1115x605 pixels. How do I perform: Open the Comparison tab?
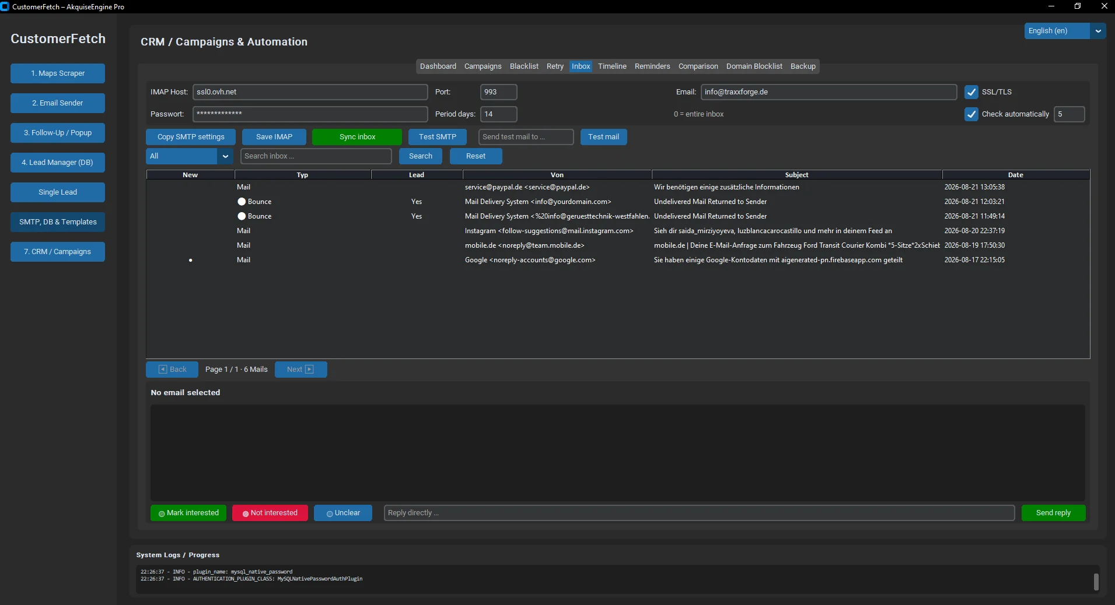point(698,66)
